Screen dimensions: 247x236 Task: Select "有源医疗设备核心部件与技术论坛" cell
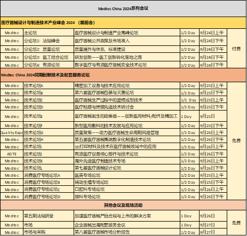(127, 154)
